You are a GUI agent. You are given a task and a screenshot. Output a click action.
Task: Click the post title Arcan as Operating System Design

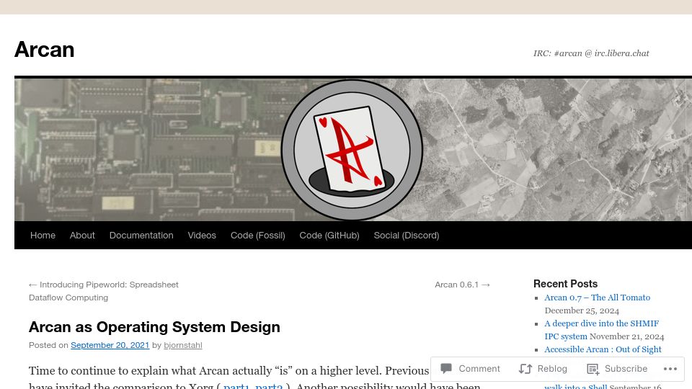pyautogui.click(x=154, y=327)
